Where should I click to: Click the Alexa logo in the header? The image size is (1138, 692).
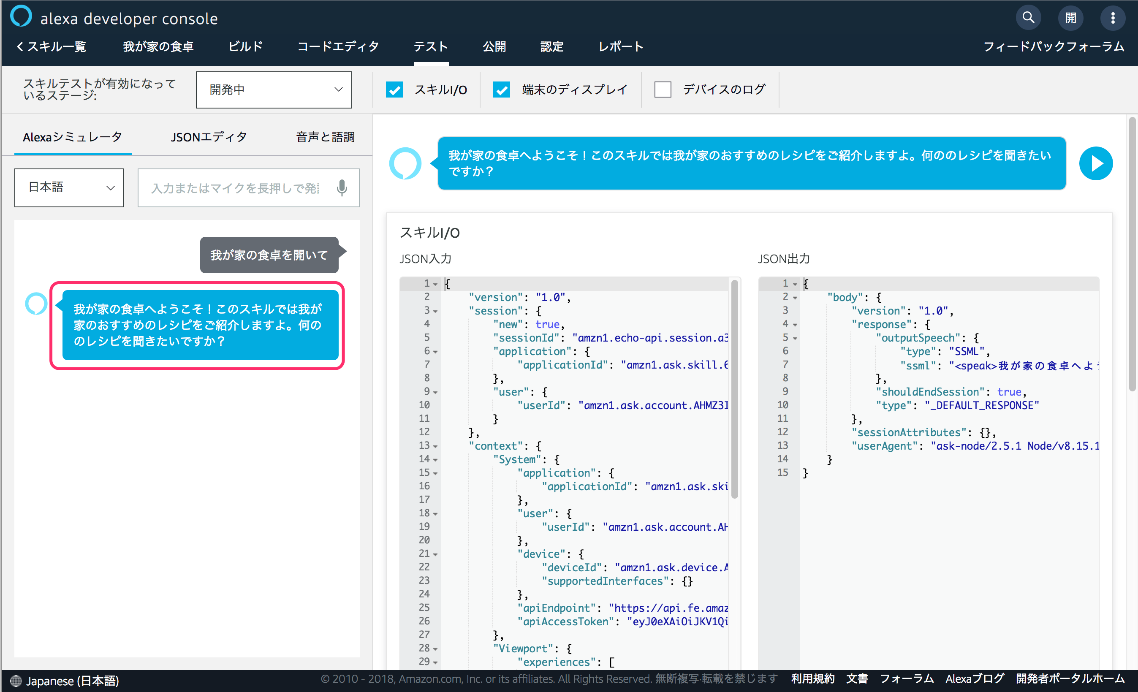(21, 16)
